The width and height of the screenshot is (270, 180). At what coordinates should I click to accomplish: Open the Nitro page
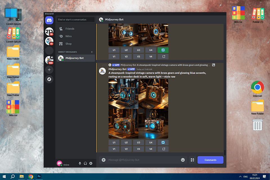76,36
